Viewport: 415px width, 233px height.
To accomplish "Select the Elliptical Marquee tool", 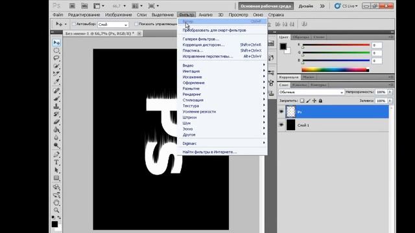I will click(x=56, y=50).
